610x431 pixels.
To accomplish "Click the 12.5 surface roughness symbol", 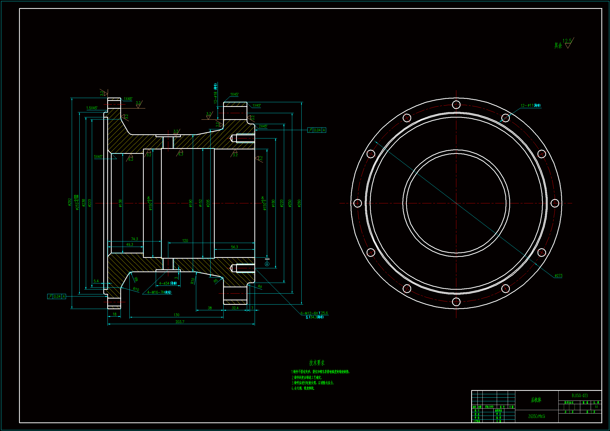I will point(568,44).
